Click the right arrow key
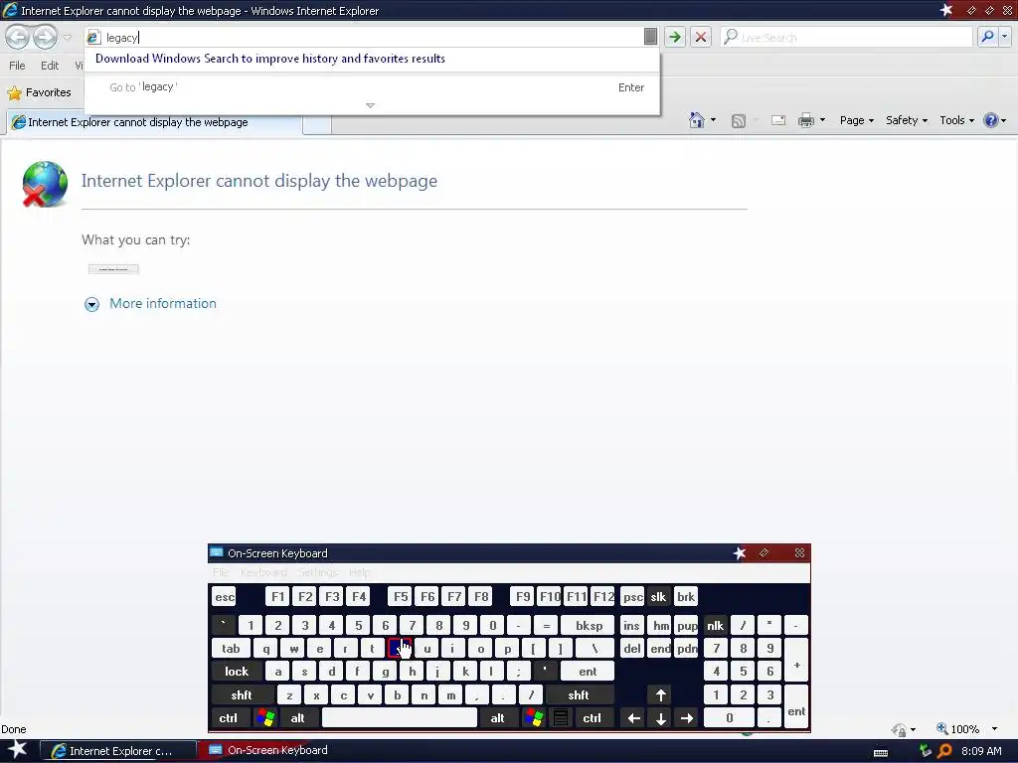 point(686,717)
